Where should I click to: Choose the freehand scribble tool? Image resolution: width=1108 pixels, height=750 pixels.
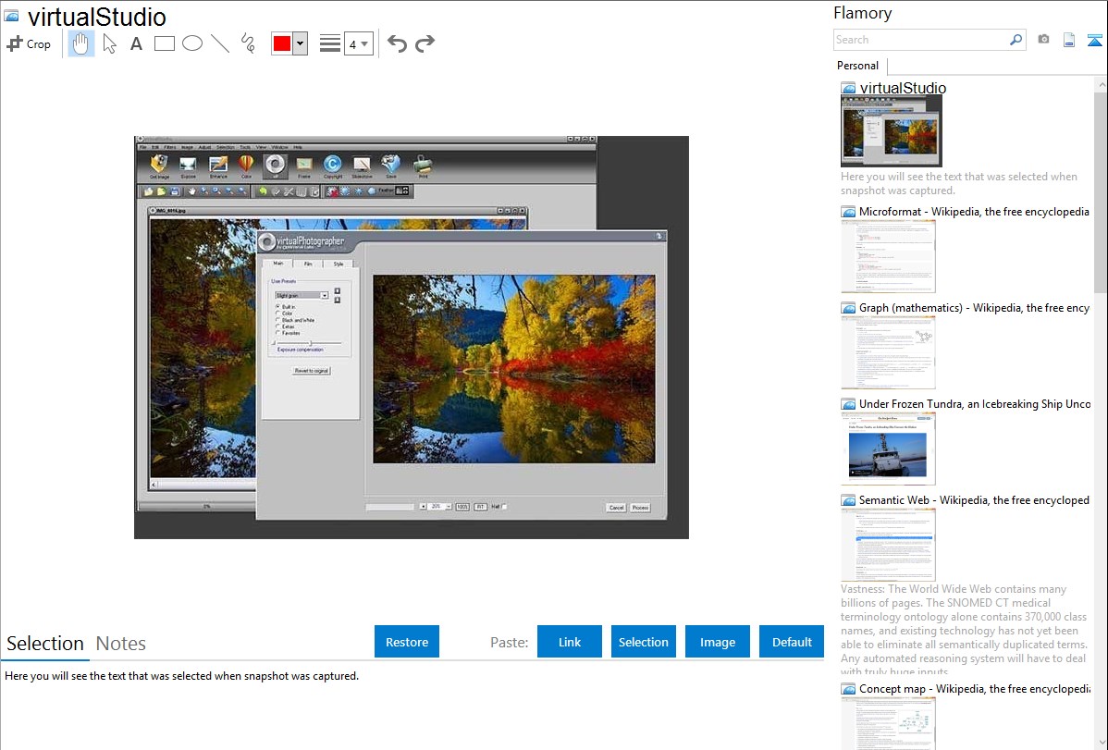(247, 43)
